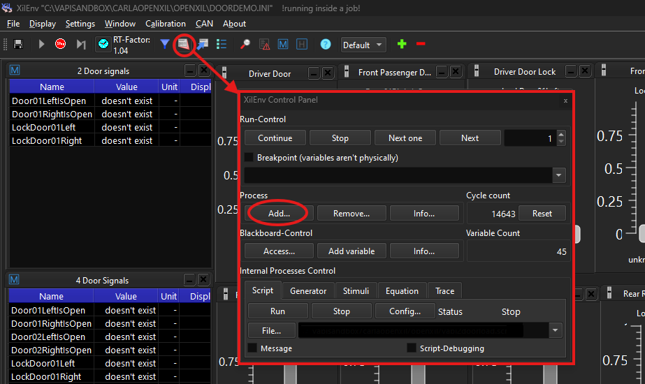Screen dimensions: 645x384
Task: Click the blue help question mark icon
Action: tap(325, 44)
